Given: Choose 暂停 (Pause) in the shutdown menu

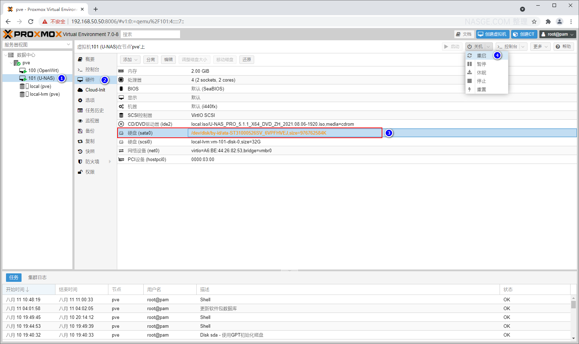Looking at the screenshot, I should tap(487, 64).
